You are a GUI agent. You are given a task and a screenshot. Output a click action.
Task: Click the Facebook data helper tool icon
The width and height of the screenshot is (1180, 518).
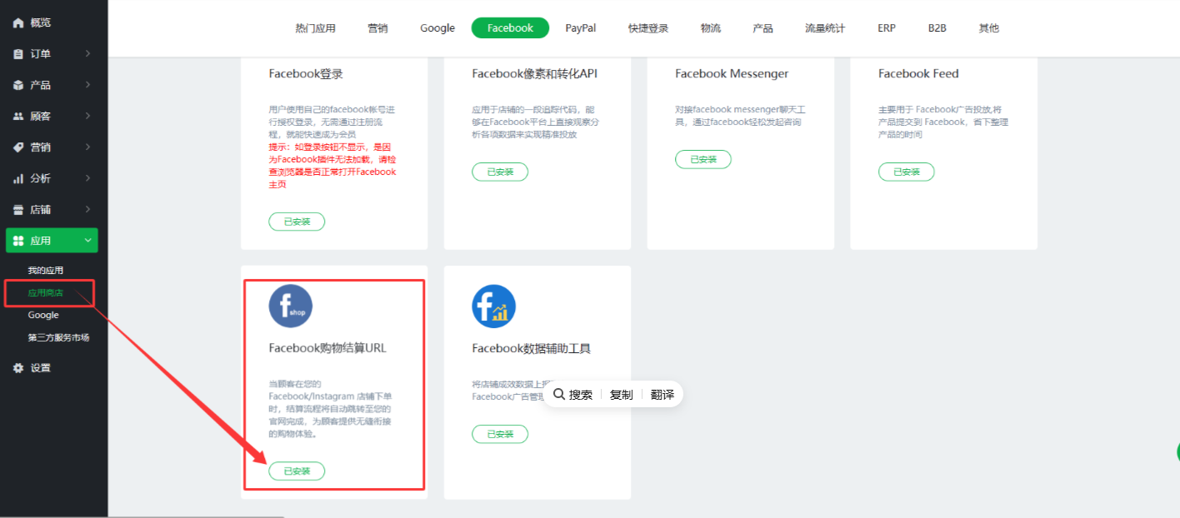click(x=493, y=306)
